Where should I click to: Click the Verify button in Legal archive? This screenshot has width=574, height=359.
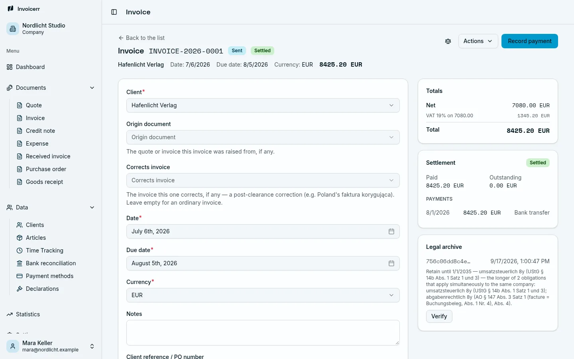(439, 316)
